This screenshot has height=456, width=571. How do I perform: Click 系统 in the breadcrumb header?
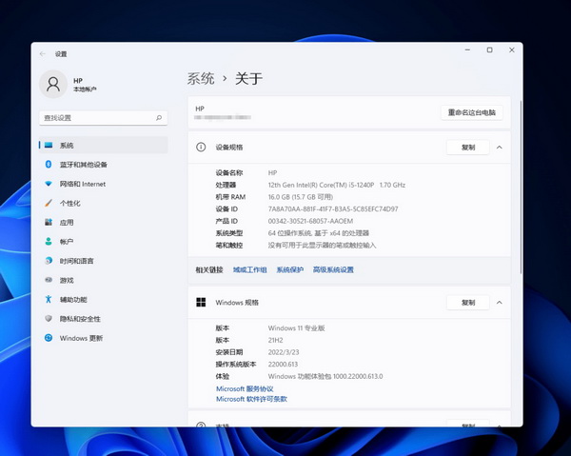(201, 79)
